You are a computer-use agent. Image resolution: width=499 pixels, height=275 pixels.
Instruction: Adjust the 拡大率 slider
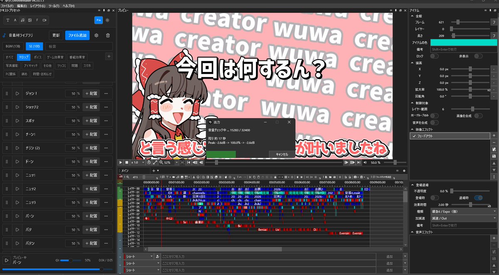[x=470, y=89]
